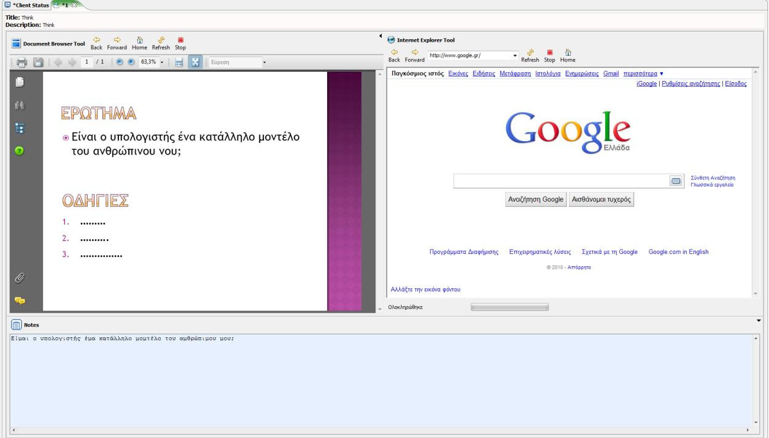This screenshot has height=438, width=769.
Task: Click the Αναζήτηση Google button
Action: coord(535,199)
